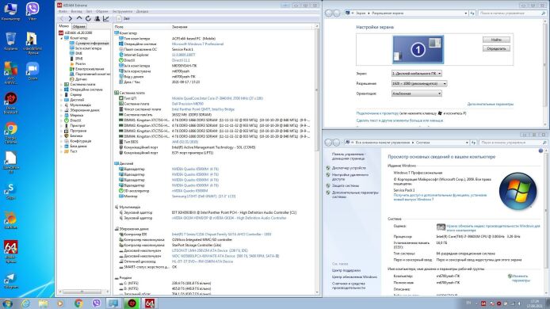The height and width of the screenshot is (309, 550).
Task: Open the Zoom desktop shortcut
Action: tap(32, 71)
